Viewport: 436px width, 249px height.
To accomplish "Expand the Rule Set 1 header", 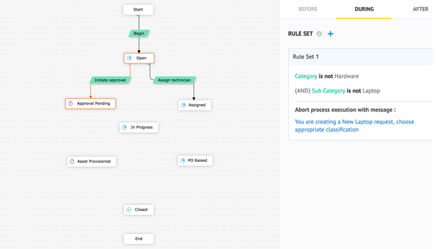I will [x=360, y=57].
